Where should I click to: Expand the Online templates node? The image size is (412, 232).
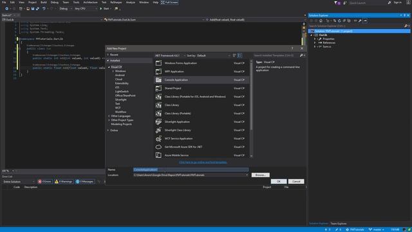click(x=108, y=130)
